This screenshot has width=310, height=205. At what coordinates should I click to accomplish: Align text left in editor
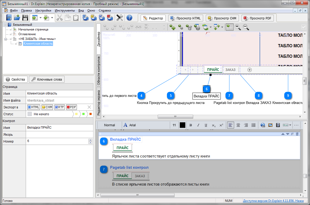pos(230,125)
